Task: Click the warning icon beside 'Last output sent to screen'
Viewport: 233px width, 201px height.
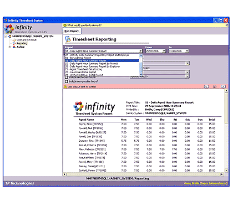Action: click(65, 86)
